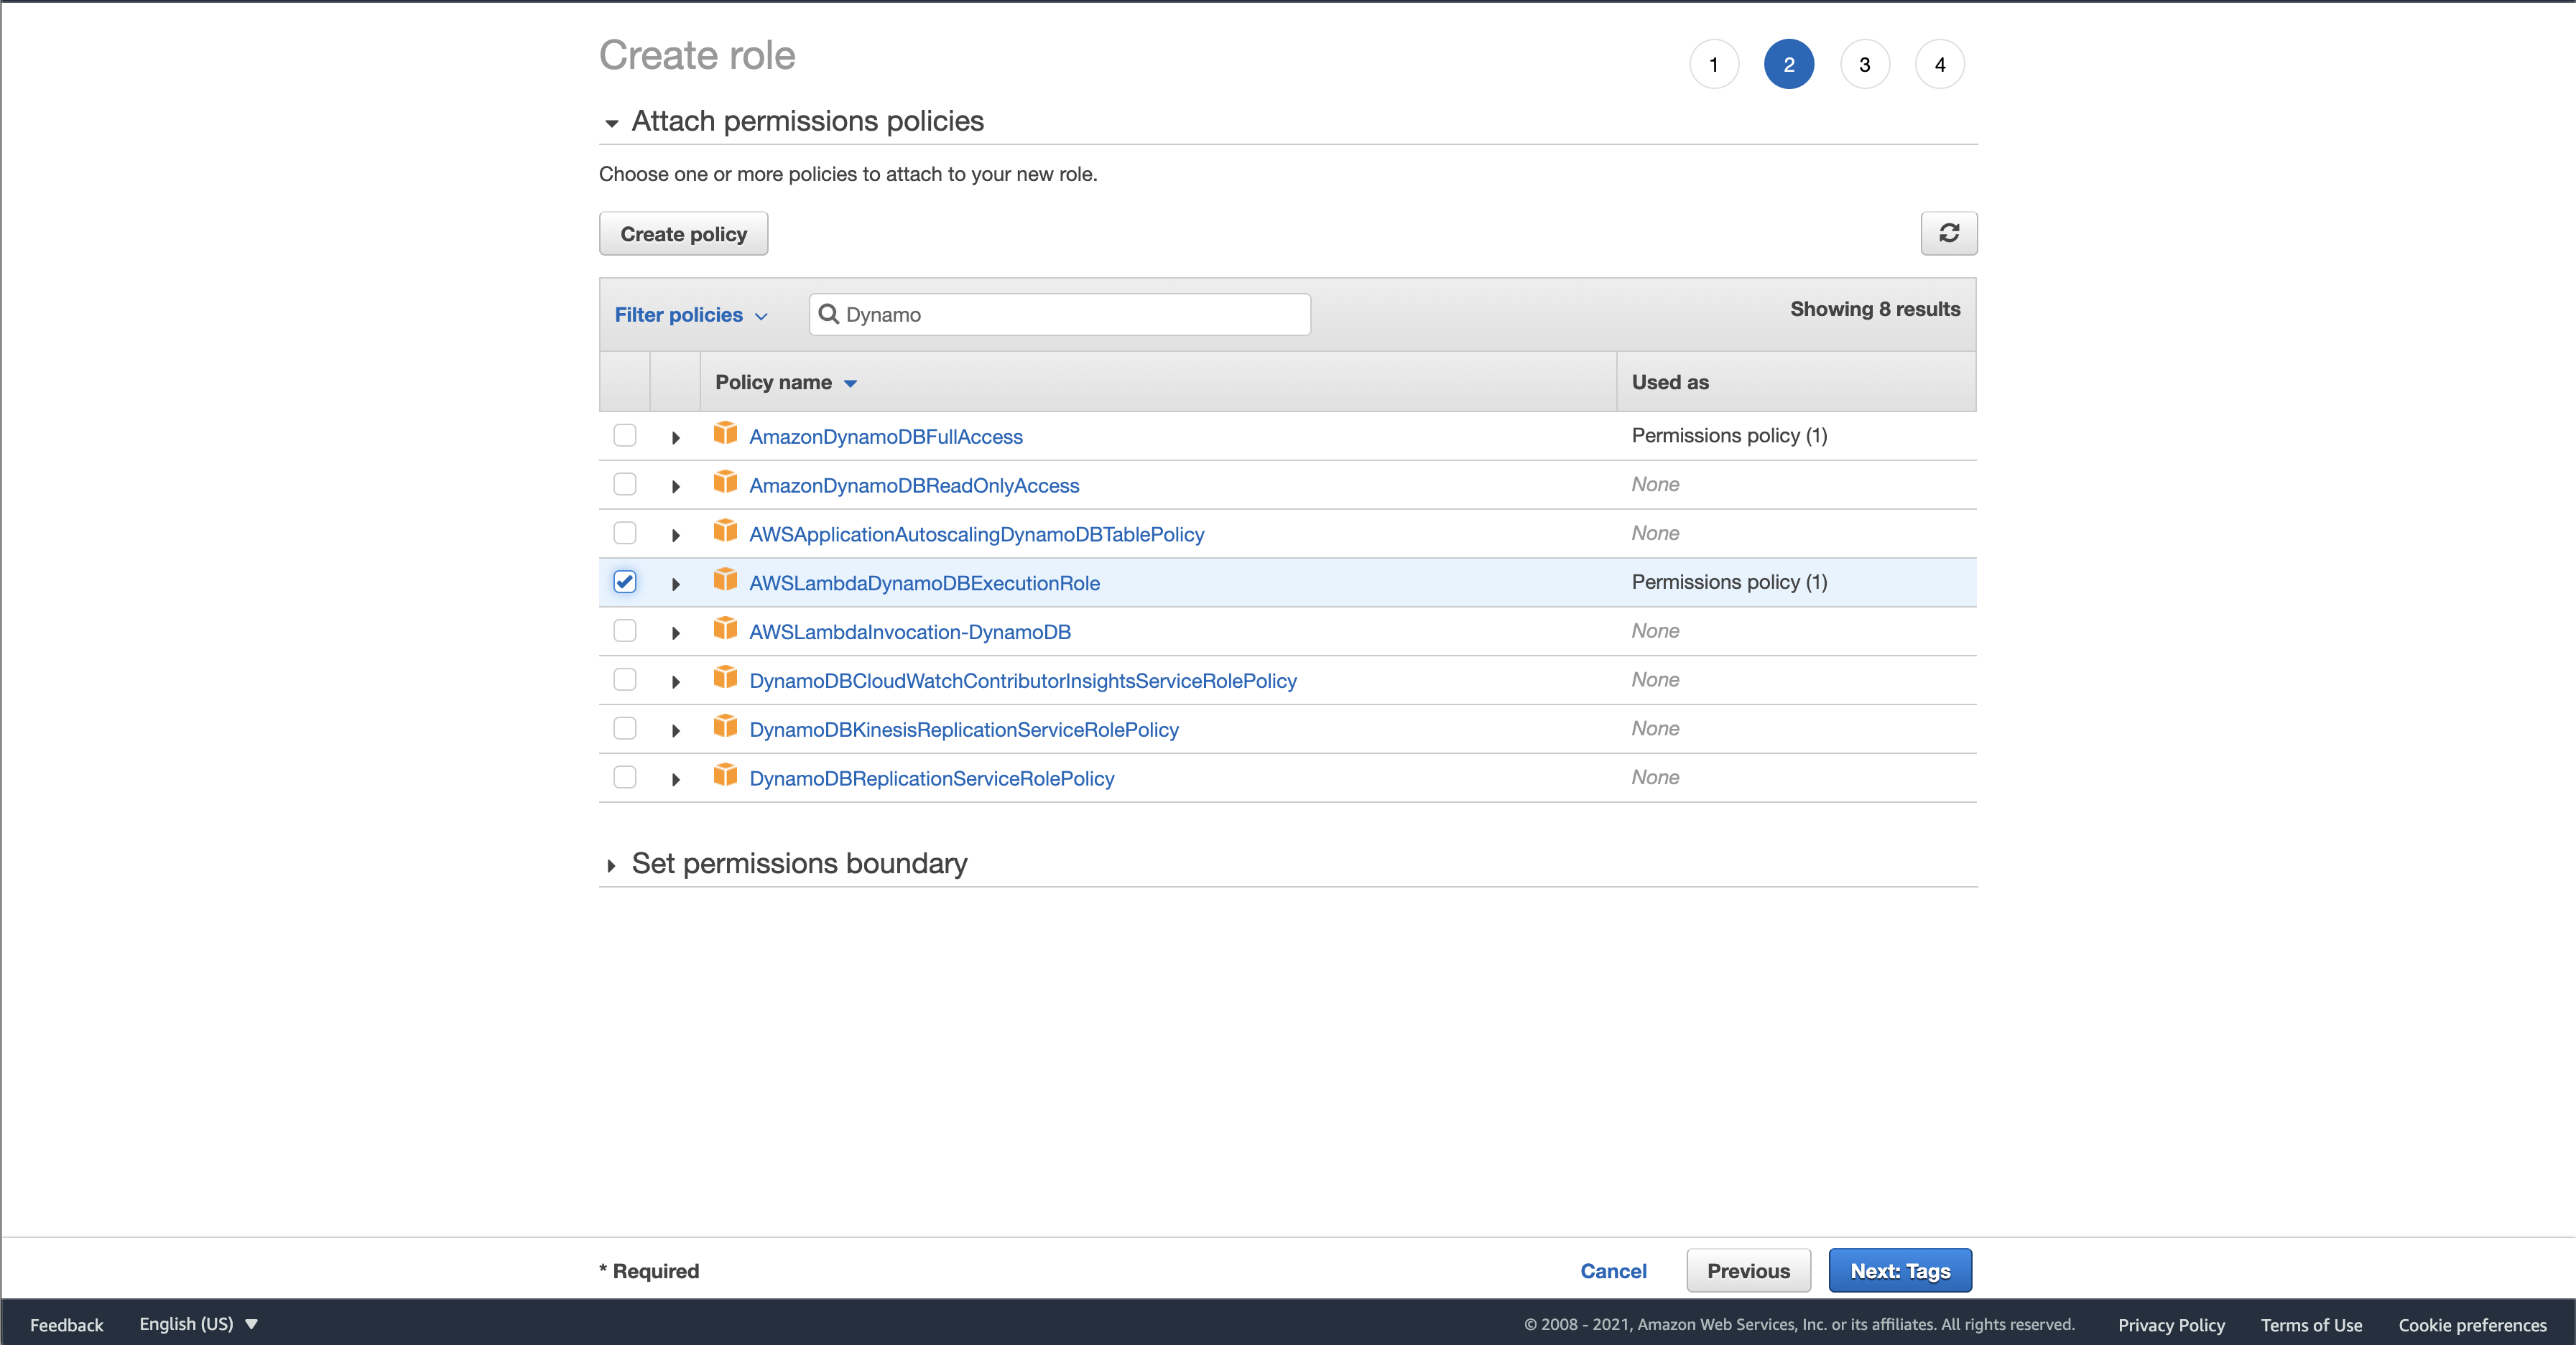
Task: Open the AmazonDynamoDBFullAccess policy link
Action: (886, 436)
